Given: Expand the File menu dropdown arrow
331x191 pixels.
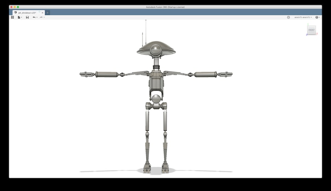Looking at the screenshot, I should tap(21, 18).
